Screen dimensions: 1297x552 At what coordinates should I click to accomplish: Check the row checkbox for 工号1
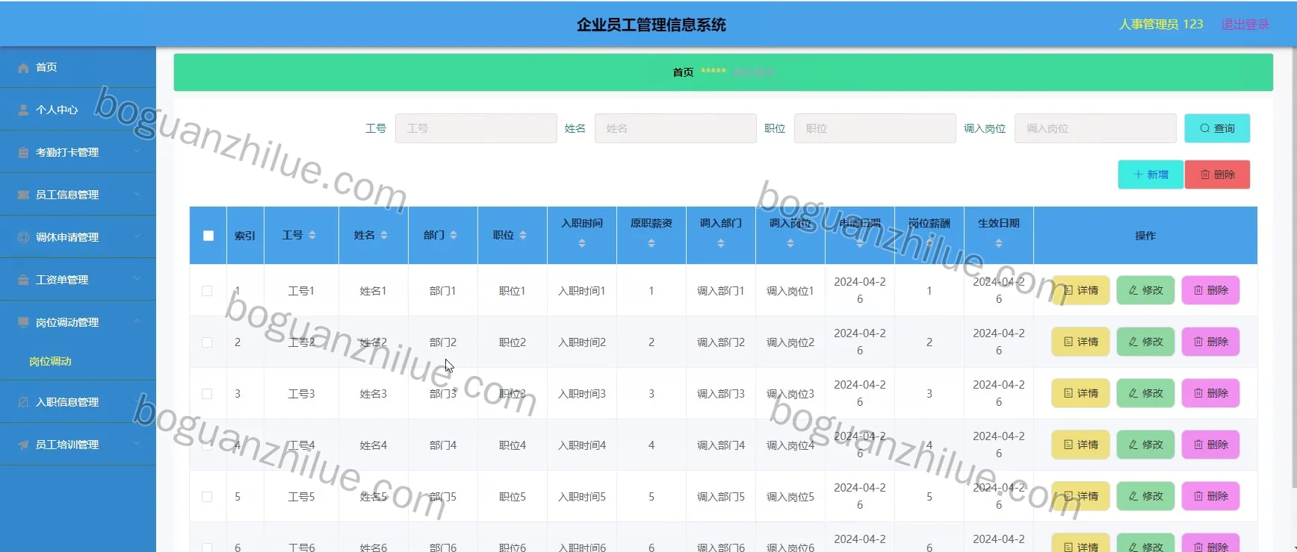pos(207,292)
